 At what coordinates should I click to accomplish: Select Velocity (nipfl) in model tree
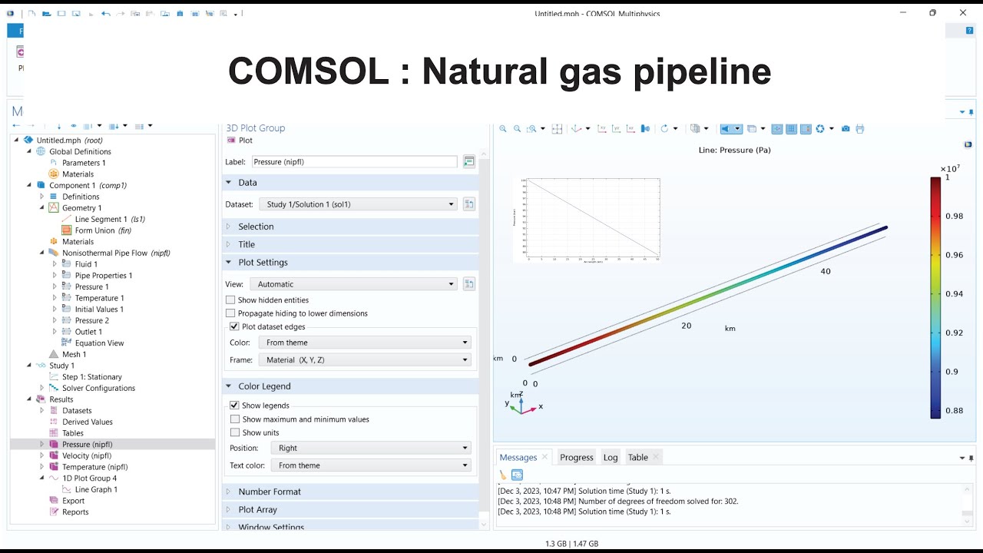(87, 455)
